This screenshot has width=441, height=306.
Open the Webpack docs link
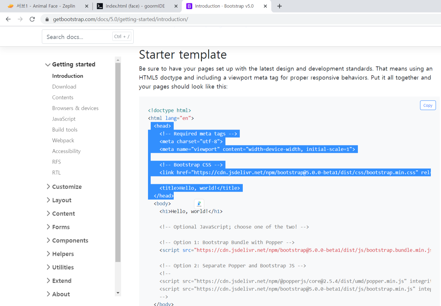[63, 140]
